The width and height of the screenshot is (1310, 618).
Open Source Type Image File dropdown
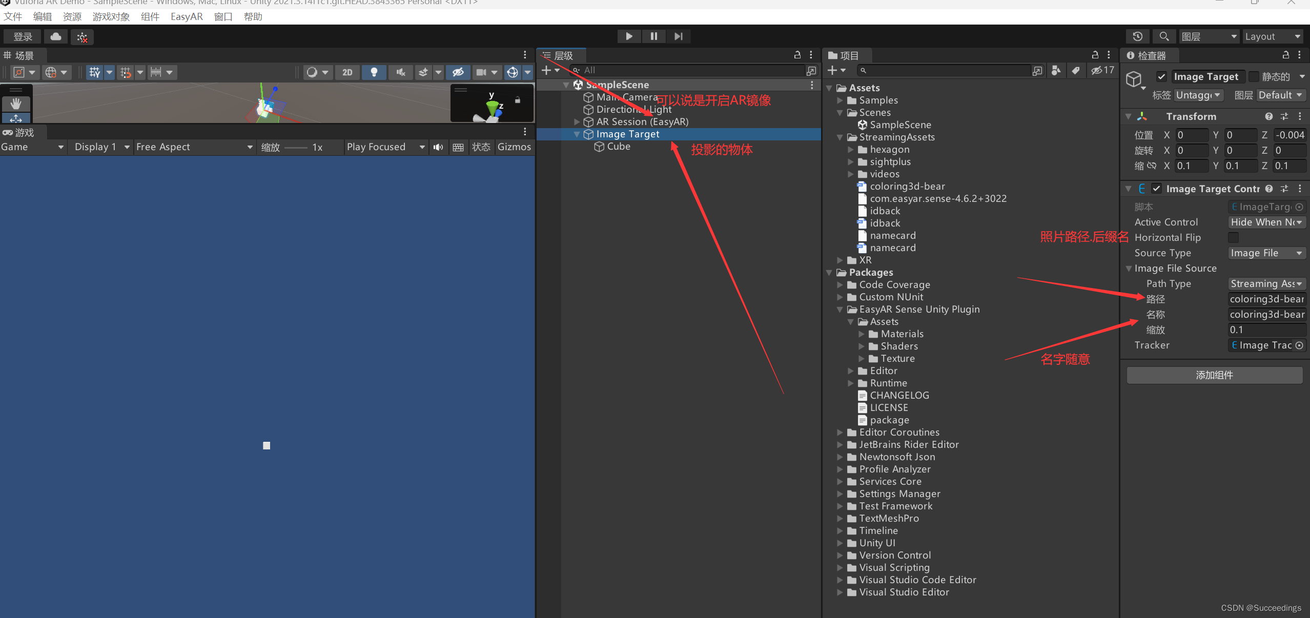click(x=1266, y=253)
